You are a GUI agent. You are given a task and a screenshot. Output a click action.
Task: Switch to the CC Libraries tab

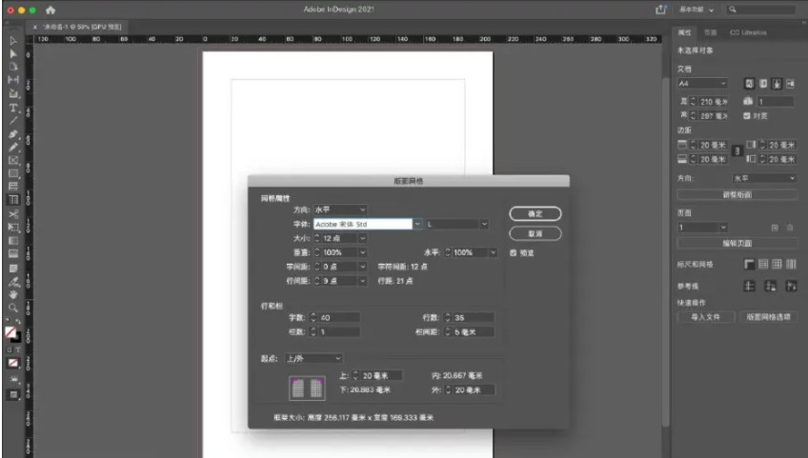[x=748, y=32]
